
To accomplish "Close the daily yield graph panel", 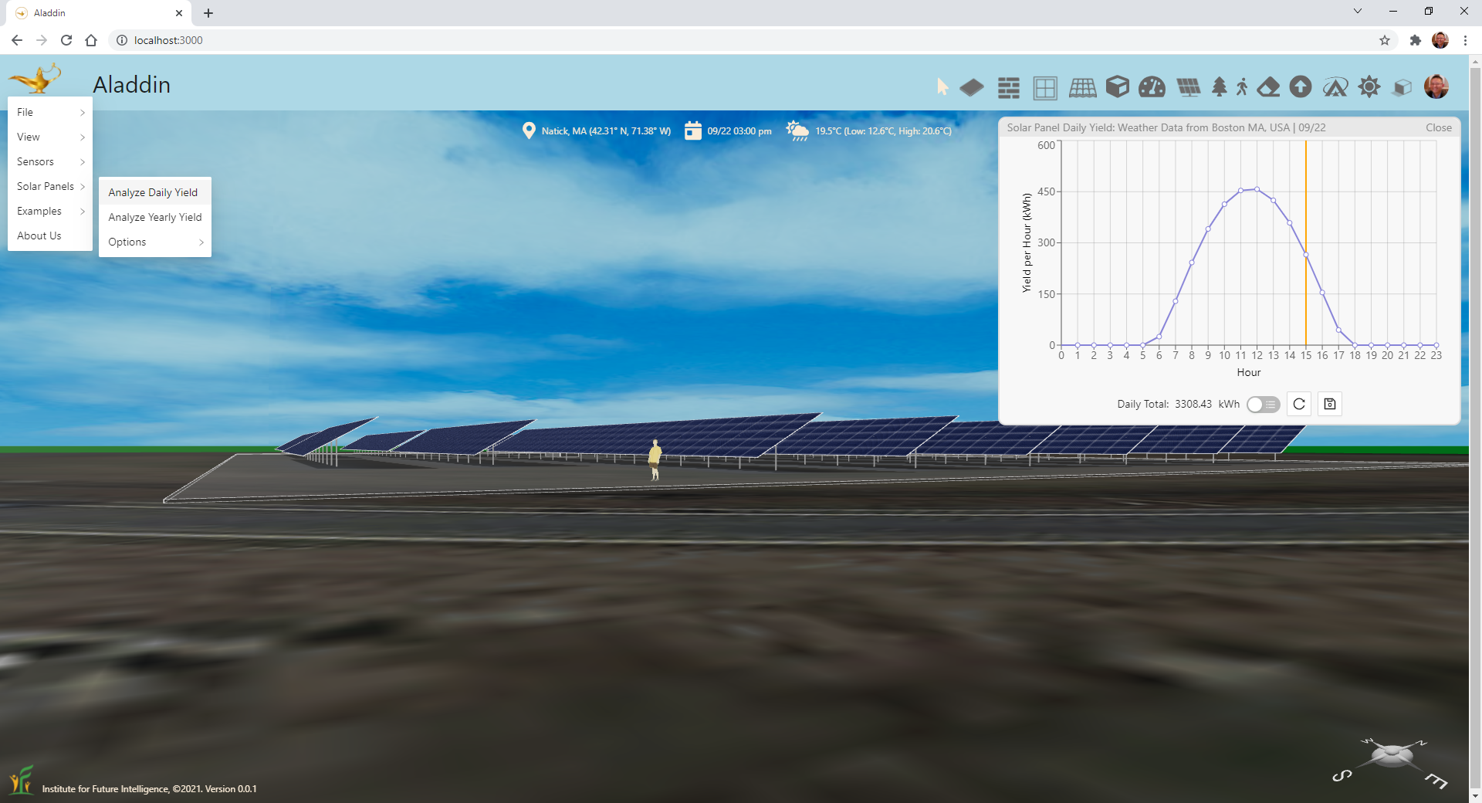I will click(x=1438, y=128).
